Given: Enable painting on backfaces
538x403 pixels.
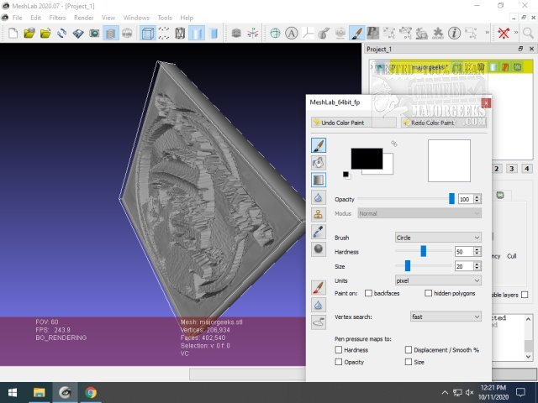Looking at the screenshot, I should coord(368,293).
